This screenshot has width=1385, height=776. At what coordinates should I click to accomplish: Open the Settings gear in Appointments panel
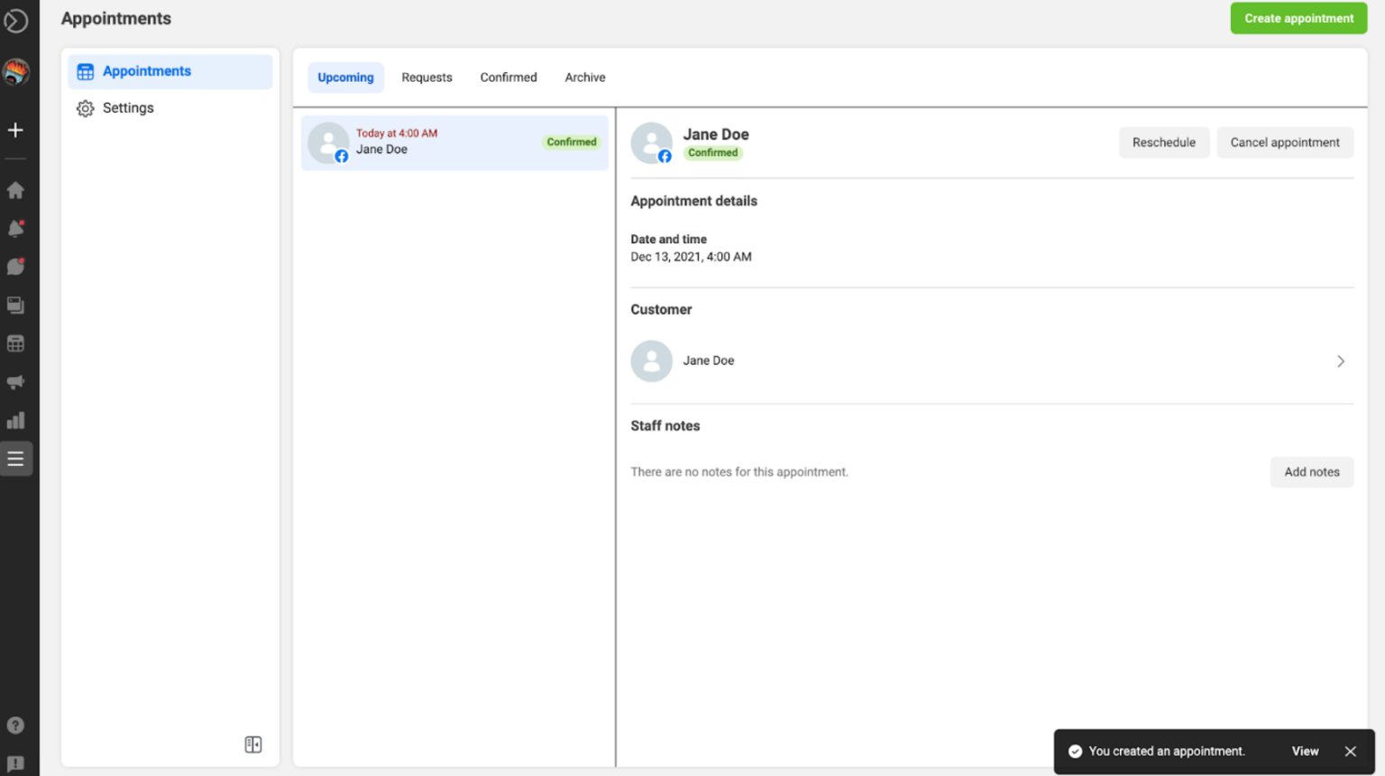click(85, 107)
